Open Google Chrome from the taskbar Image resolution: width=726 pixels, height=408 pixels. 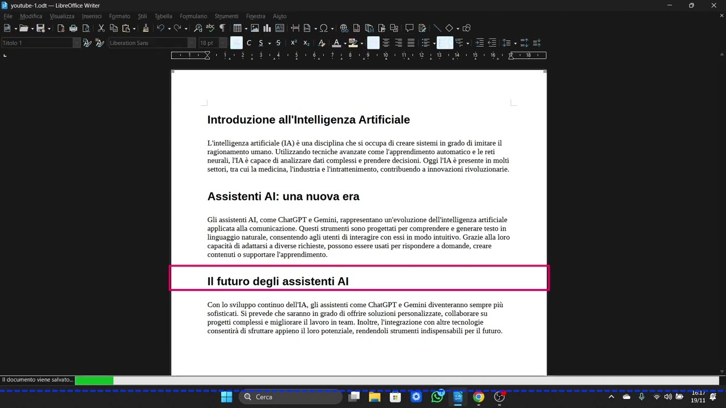(x=479, y=397)
